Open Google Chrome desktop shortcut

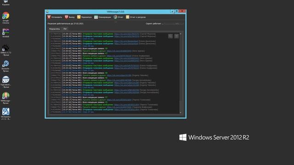[x=6, y=18]
